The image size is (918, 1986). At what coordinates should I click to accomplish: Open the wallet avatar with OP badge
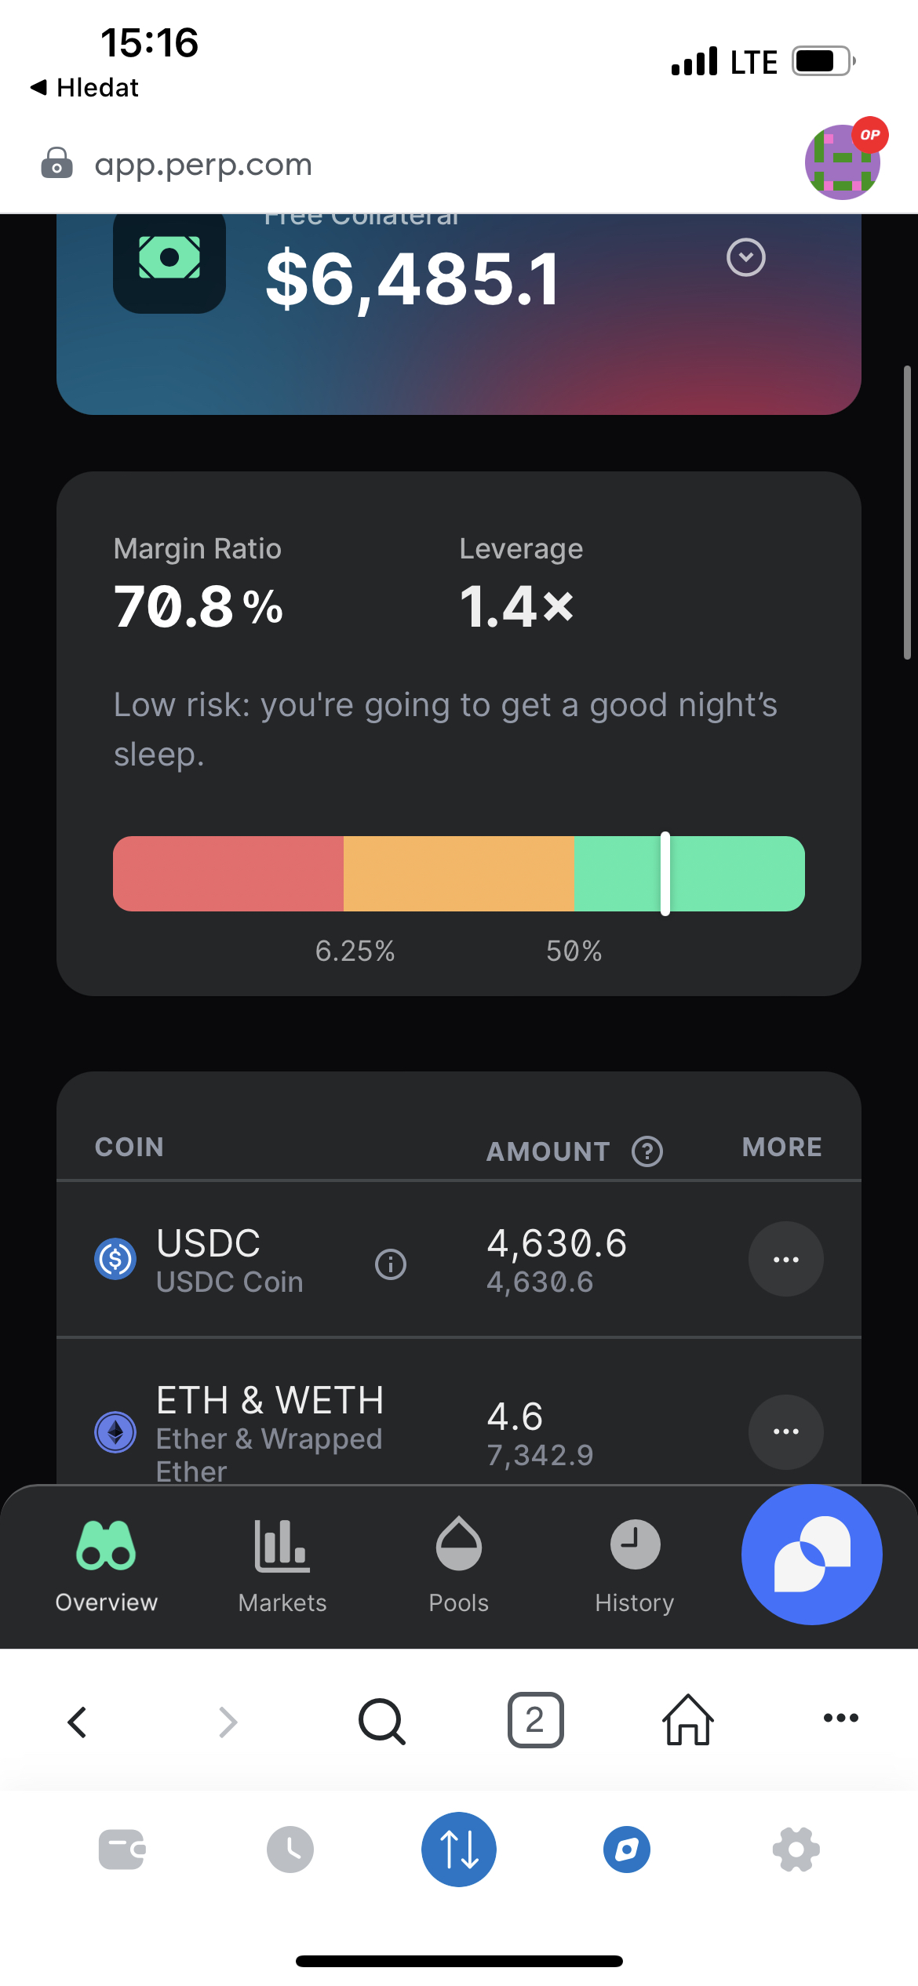(x=843, y=161)
